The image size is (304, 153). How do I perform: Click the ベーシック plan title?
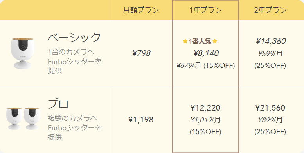74,37
